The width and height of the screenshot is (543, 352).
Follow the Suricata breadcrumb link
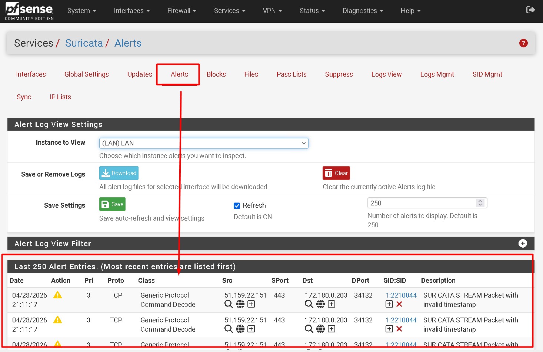84,43
